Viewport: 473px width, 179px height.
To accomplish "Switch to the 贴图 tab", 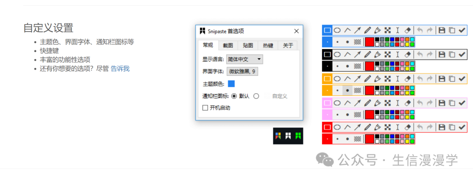I will tap(248, 46).
